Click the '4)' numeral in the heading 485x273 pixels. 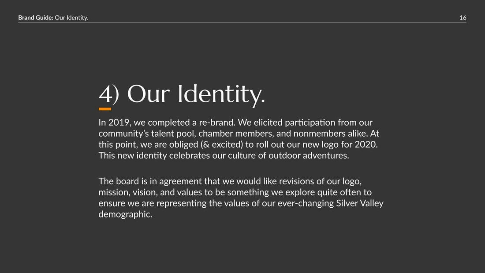pos(109,94)
